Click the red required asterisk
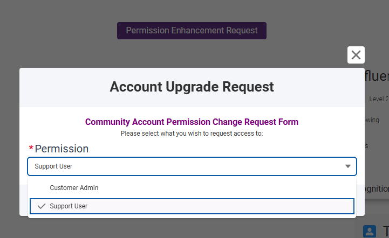Screen dimensions: 389x238 pos(31,149)
